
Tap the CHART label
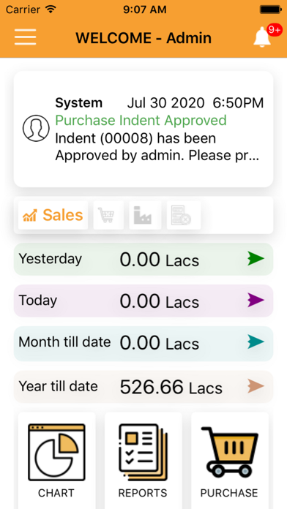click(56, 493)
